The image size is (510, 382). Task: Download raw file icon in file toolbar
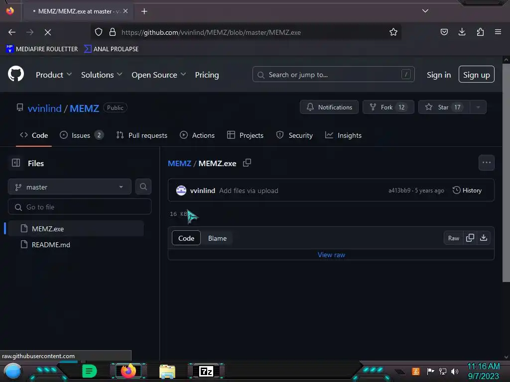(x=484, y=238)
